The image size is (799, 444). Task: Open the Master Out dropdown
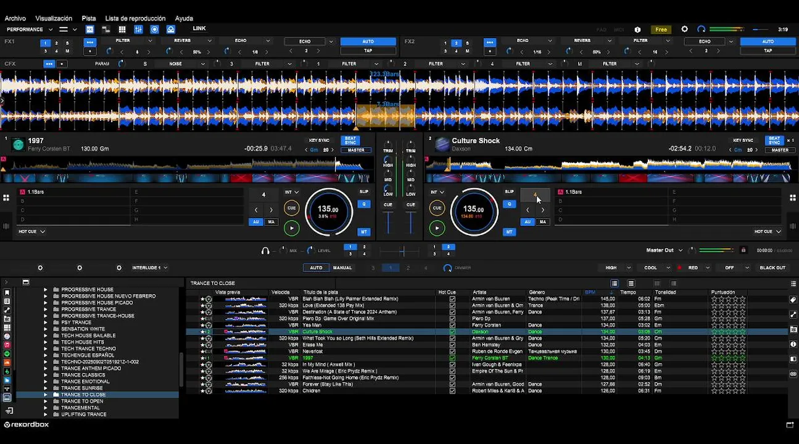[x=664, y=250]
